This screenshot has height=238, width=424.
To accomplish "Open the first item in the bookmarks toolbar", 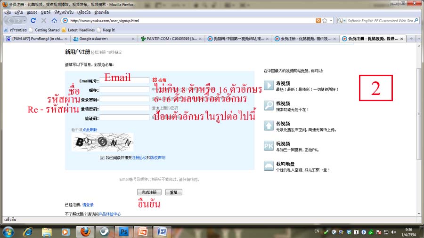I will click(x=15, y=30).
